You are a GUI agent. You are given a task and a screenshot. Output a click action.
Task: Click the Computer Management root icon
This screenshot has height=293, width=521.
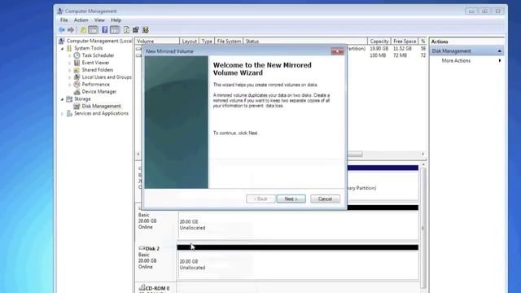(62, 41)
